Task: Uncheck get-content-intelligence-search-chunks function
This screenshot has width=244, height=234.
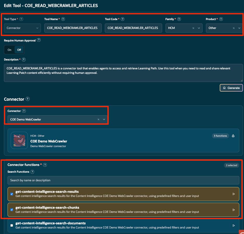Action: pos(12,210)
